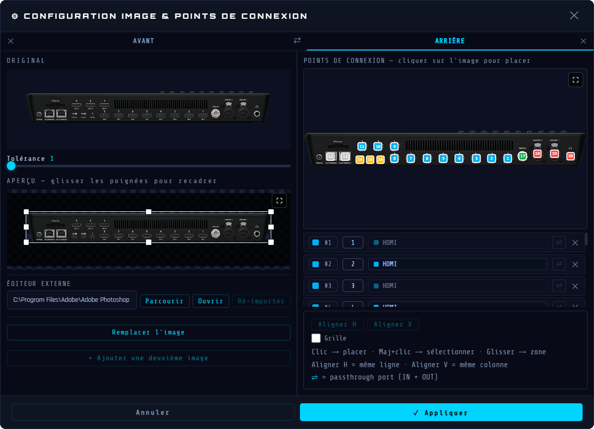The image size is (594, 429).
Task: Click bottom-left crop handle in preview
Action: pyautogui.click(x=26, y=242)
